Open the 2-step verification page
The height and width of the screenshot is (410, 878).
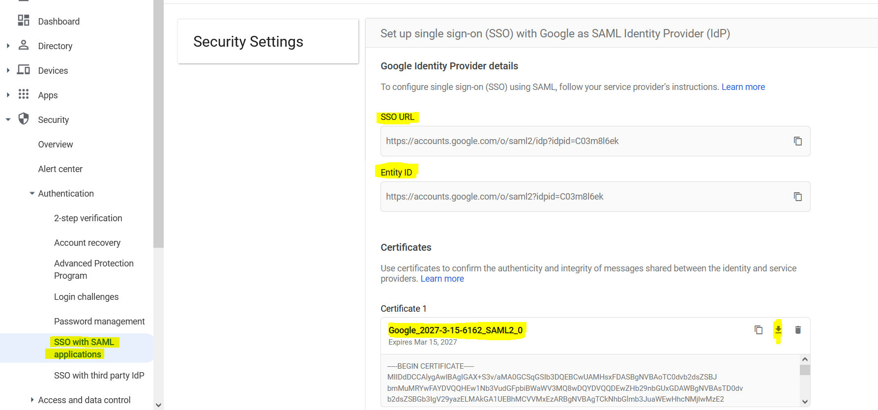[88, 218]
